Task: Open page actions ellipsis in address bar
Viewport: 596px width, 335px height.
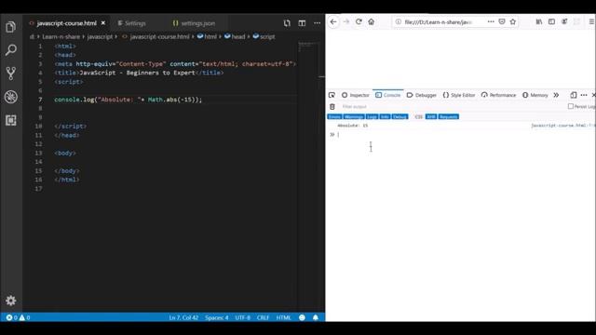Action: (x=491, y=22)
